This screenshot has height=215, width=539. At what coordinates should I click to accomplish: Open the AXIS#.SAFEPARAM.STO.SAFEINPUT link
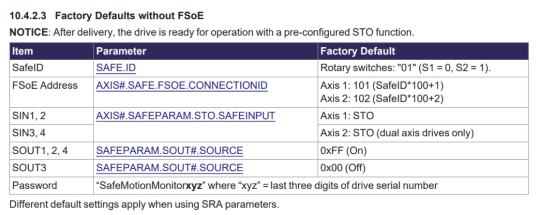(186, 116)
